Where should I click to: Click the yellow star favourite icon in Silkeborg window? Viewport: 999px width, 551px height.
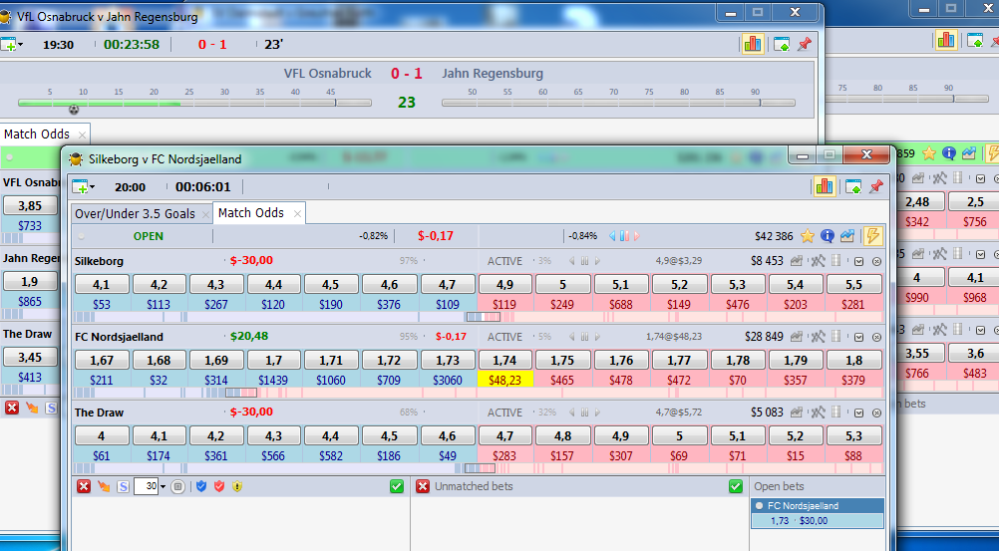pos(808,236)
